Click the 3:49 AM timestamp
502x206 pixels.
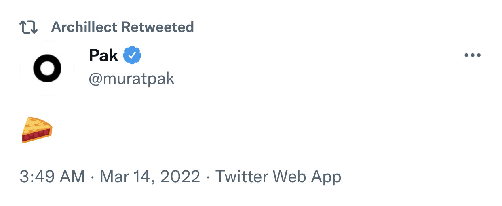click(x=52, y=177)
